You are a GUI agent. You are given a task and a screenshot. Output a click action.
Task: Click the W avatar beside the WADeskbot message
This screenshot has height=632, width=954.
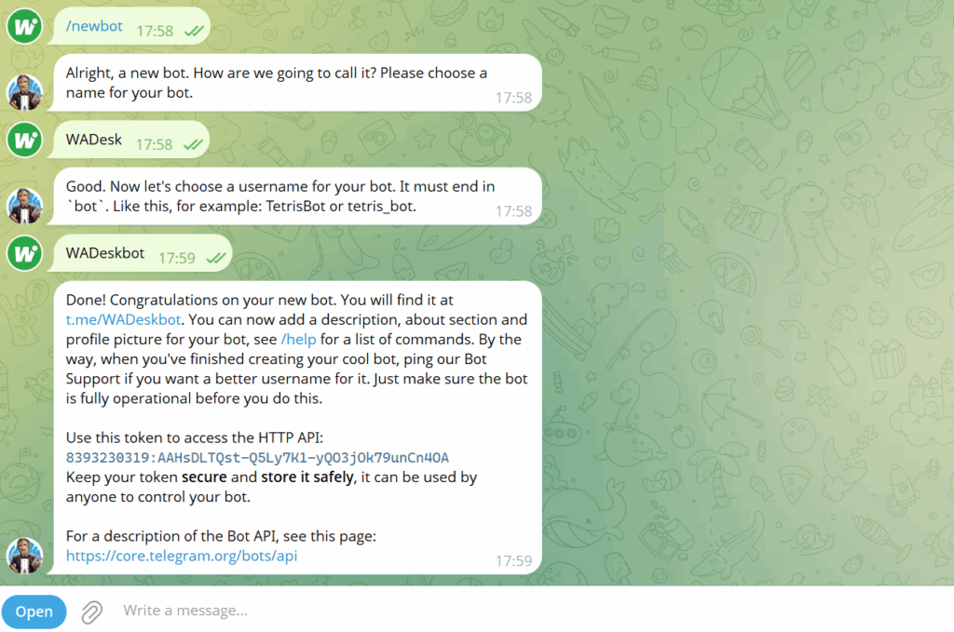tap(24, 252)
